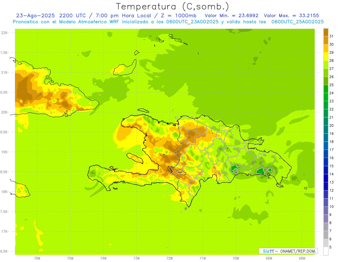Pick the legend swatch between 29 and 30
The width and height of the screenshot is (339, 262).
coord(326,48)
